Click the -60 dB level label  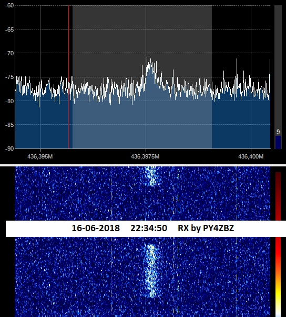pos(9,5)
